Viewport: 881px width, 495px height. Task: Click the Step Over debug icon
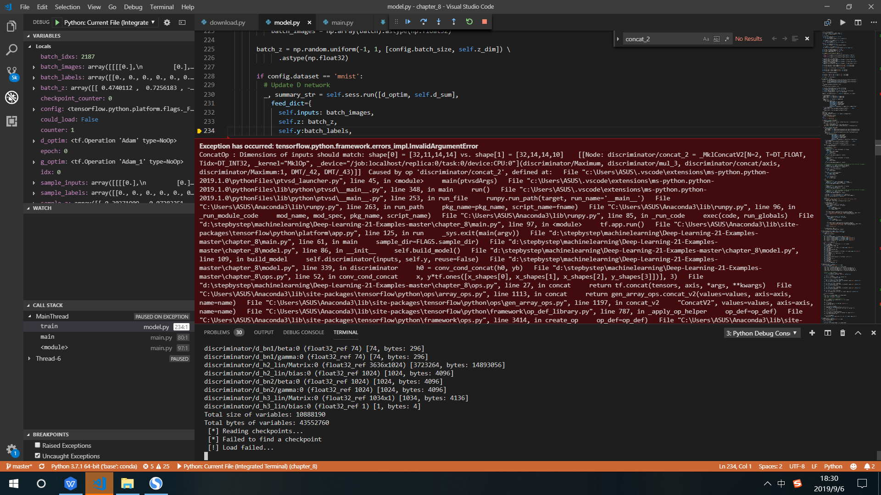[424, 22]
